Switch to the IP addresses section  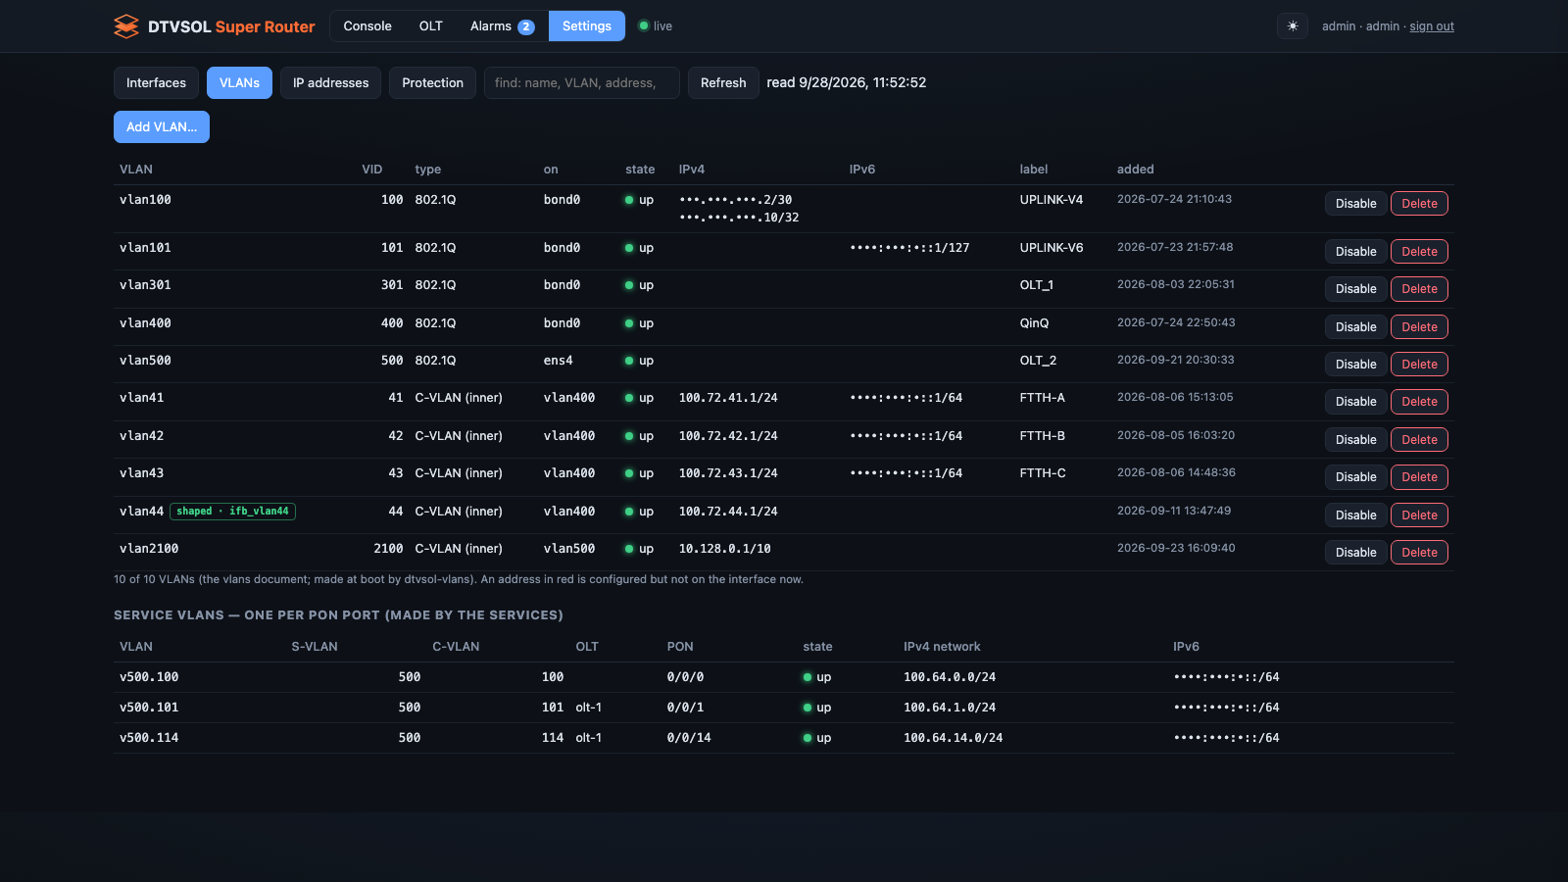pos(331,83)
